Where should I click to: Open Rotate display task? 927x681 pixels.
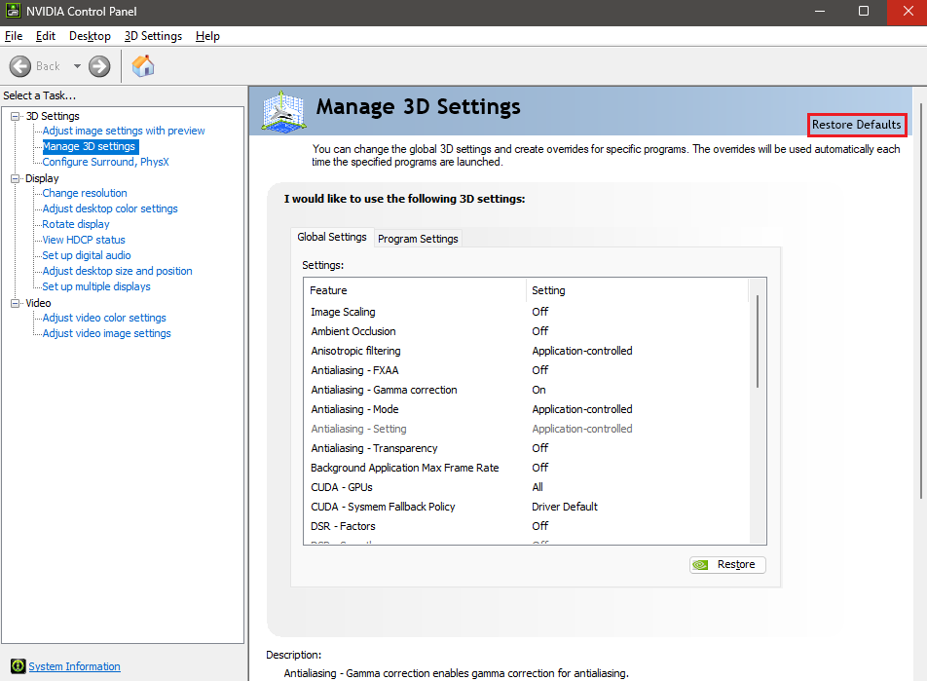tap(76, 224)
